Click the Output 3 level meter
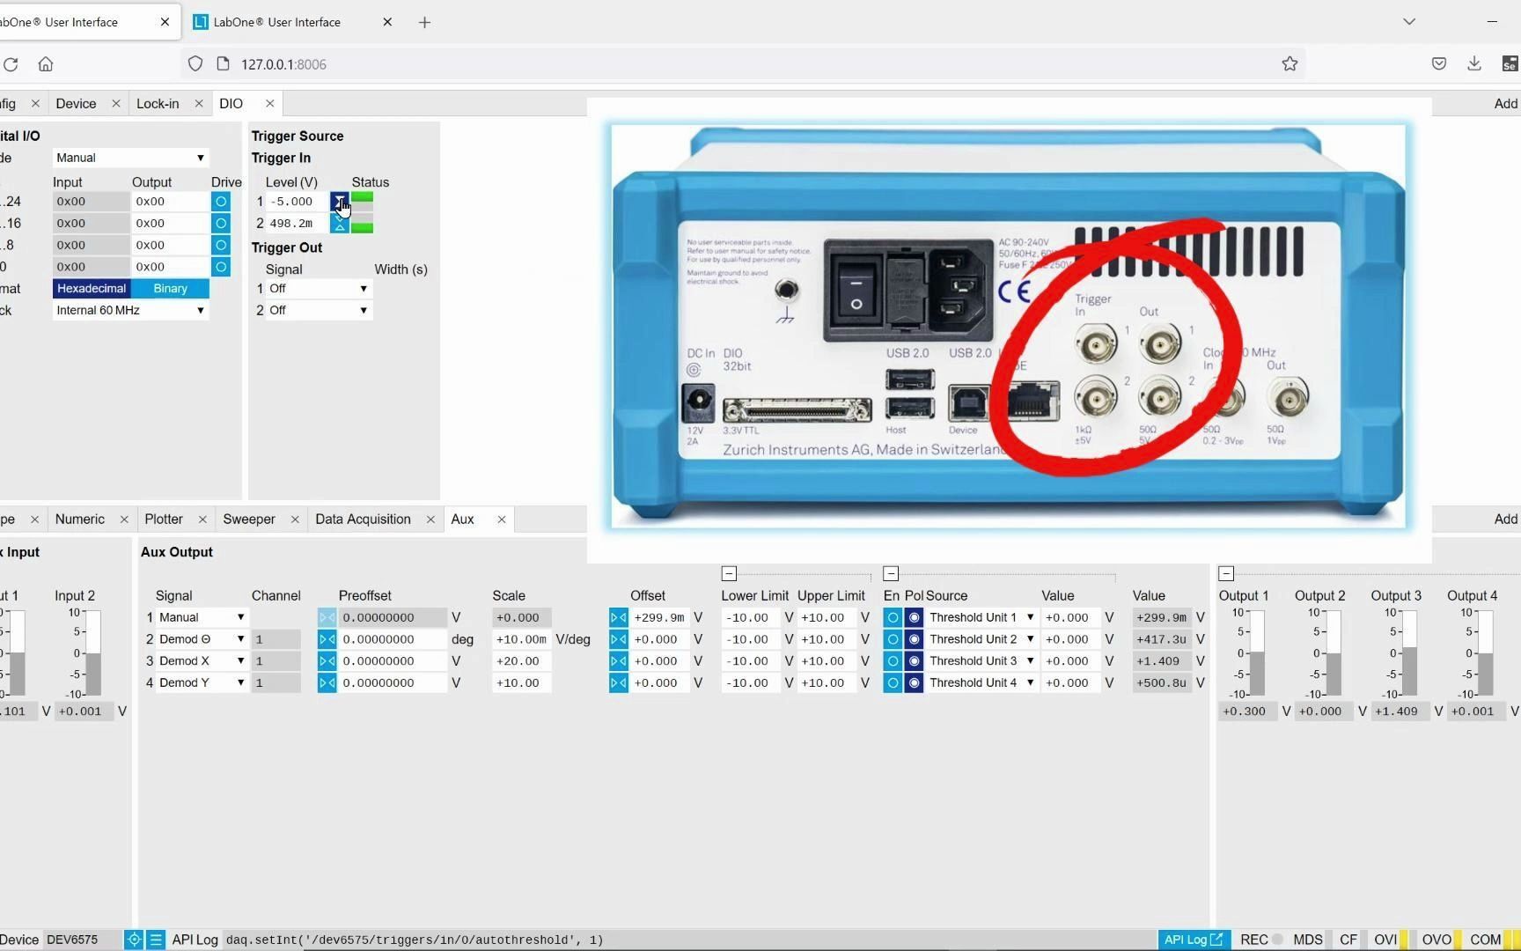1521x951 pixels. [1408, 653]
